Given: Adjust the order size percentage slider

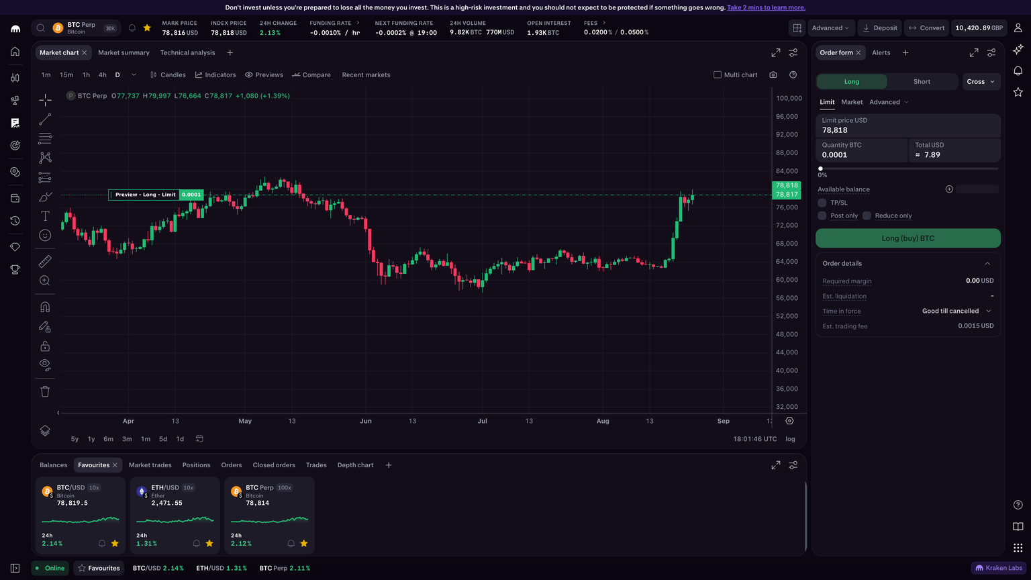Looking at the screenshot, I should point(907,168).
